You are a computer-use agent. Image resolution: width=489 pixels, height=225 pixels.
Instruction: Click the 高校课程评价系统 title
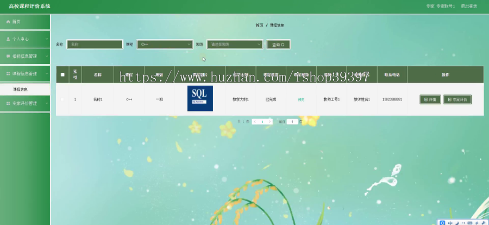click(30, 6)
